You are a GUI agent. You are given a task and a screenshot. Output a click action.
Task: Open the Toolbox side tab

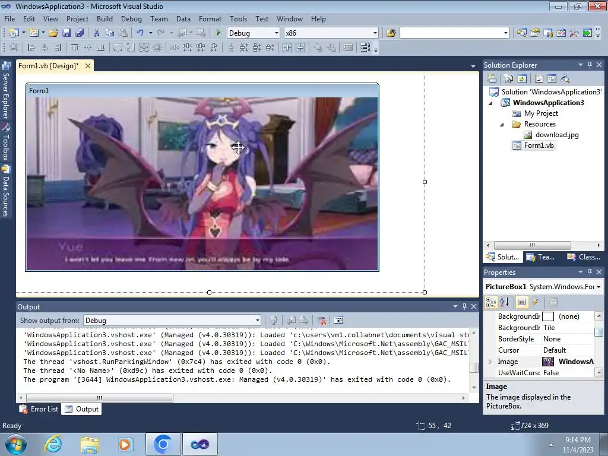tap(6, 142)
